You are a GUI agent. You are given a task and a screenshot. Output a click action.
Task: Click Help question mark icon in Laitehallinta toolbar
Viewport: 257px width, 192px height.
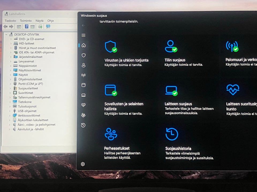click(x=27, y=26)
